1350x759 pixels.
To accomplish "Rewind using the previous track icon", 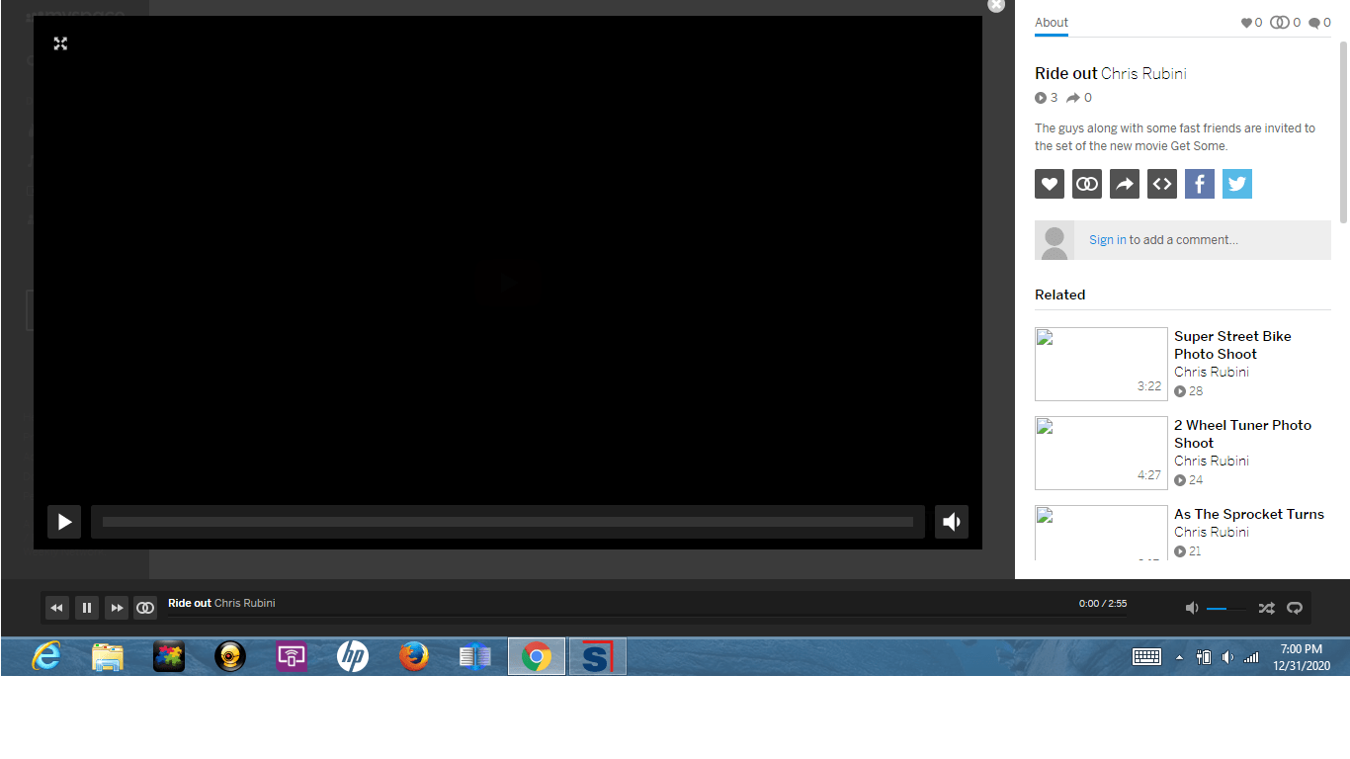I will (x=56, y=607).
